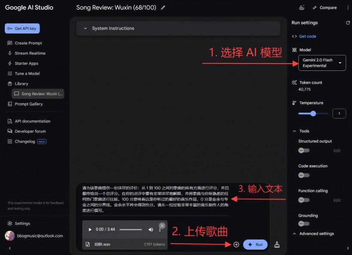Open the Gemini 2.0 Flash model dropdown
The width and height of the screenshot is (352, 255).
pos(322,63)
